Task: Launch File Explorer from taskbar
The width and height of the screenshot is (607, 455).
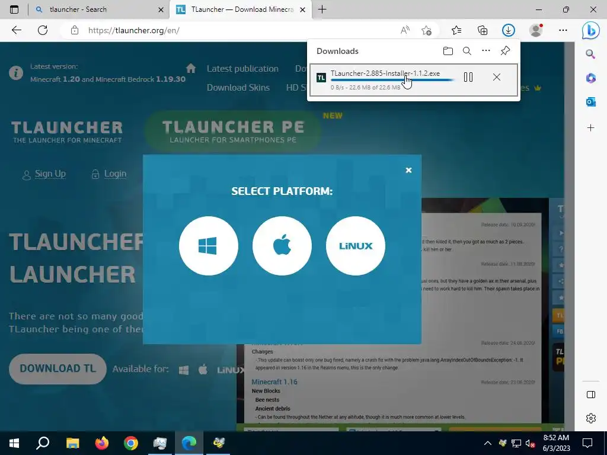Action: 72,443
